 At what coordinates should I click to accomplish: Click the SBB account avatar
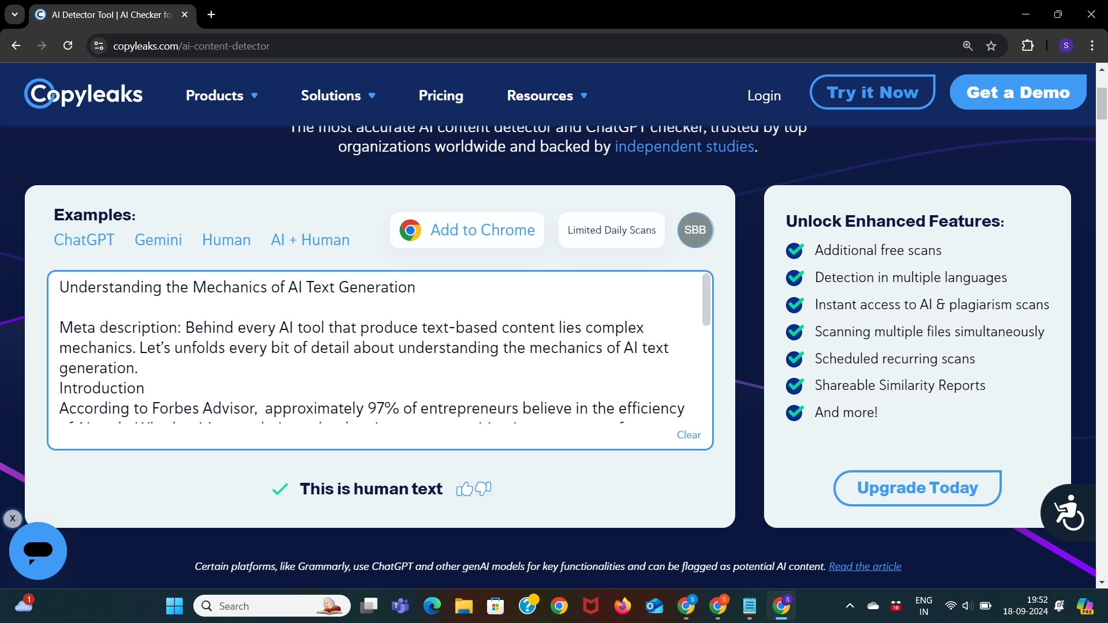tap(695, 230)
